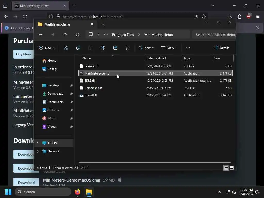Switch to large thumbnails view in status bar
Screen dimensions: 264x198
pos(232,168)
